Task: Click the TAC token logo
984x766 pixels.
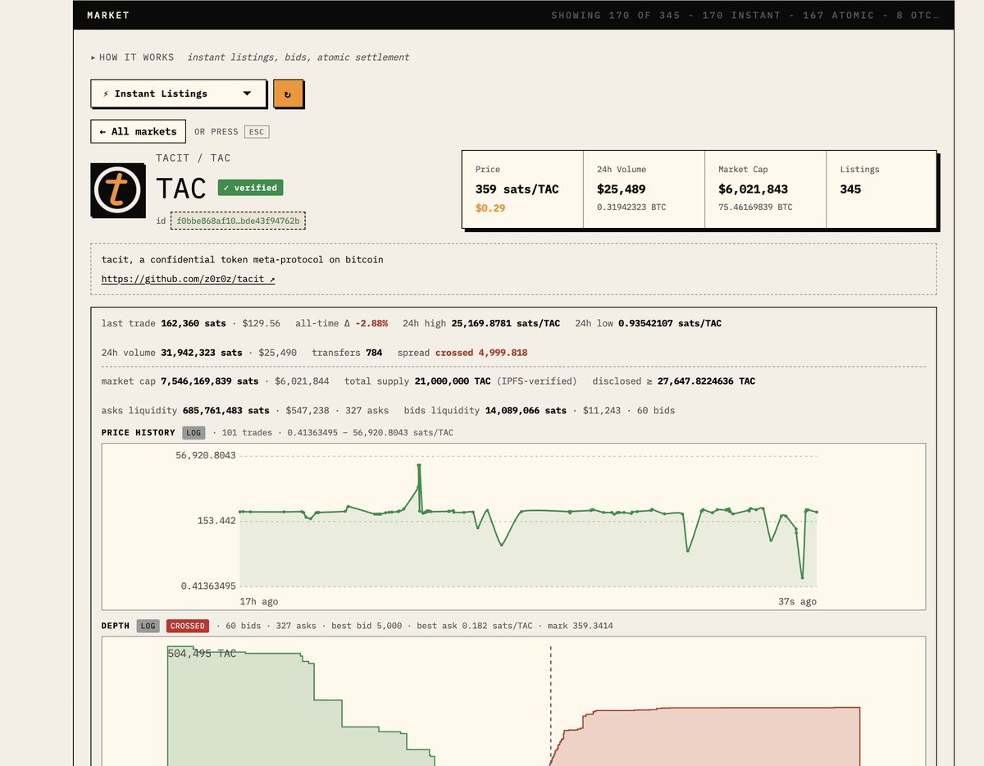Action: tap(117, 190)
